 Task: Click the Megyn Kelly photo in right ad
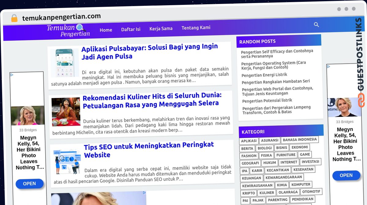click(344, 107)
